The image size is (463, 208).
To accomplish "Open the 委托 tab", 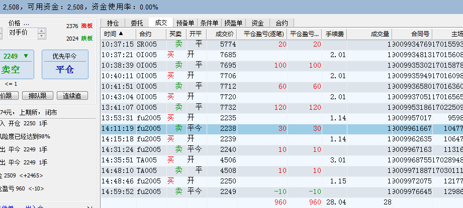I will [137, 23].
